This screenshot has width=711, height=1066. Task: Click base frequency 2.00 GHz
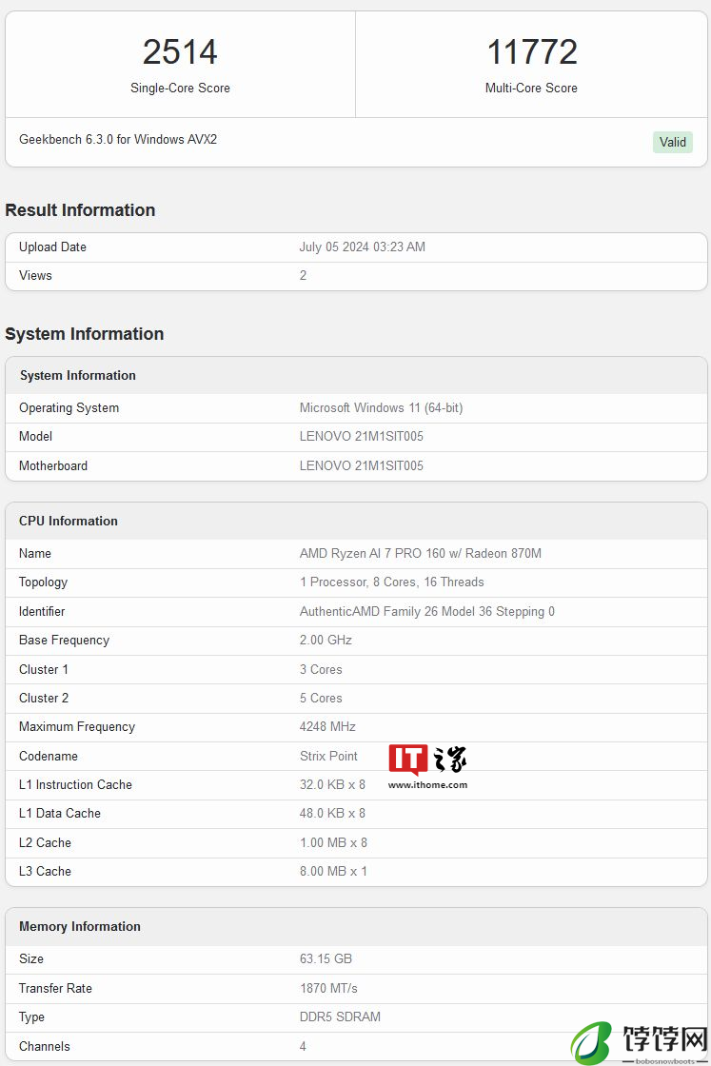(326, 640)
